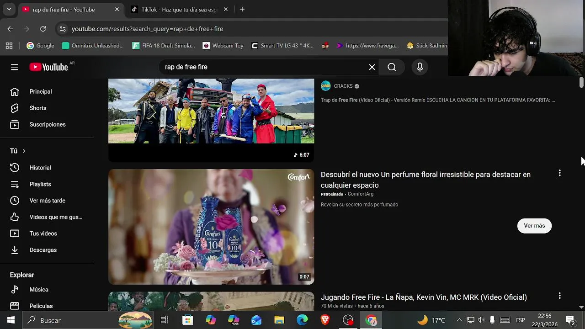Open a new browser tab
The image size is (585, 329).
pyautogui.click(x=242, y=9)
